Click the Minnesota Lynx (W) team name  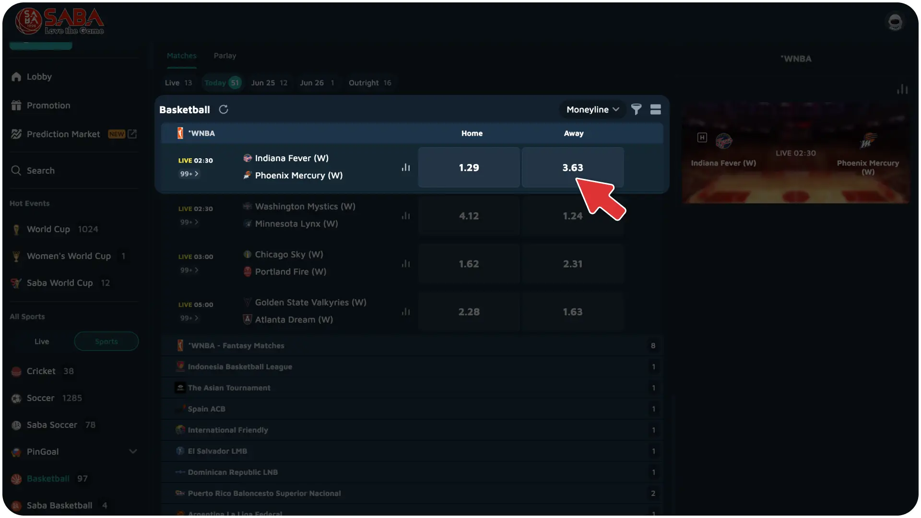296,224
